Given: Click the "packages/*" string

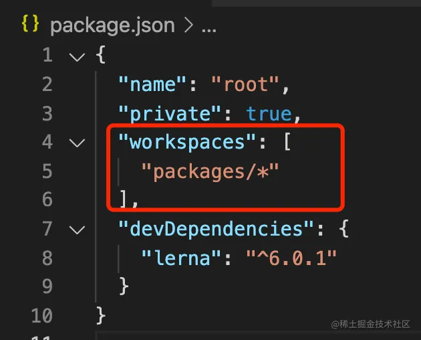Looking at the screenshot, I should coord(210,171).
